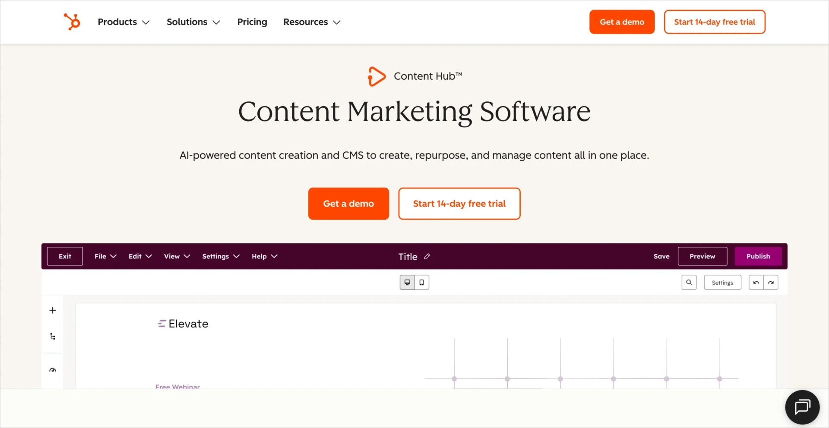Image resolution: width=829 pixels, height=428 pixels.
Task: Click the search magnifier icon in editor
Action: pyautogui.click(x=689, y=283)
